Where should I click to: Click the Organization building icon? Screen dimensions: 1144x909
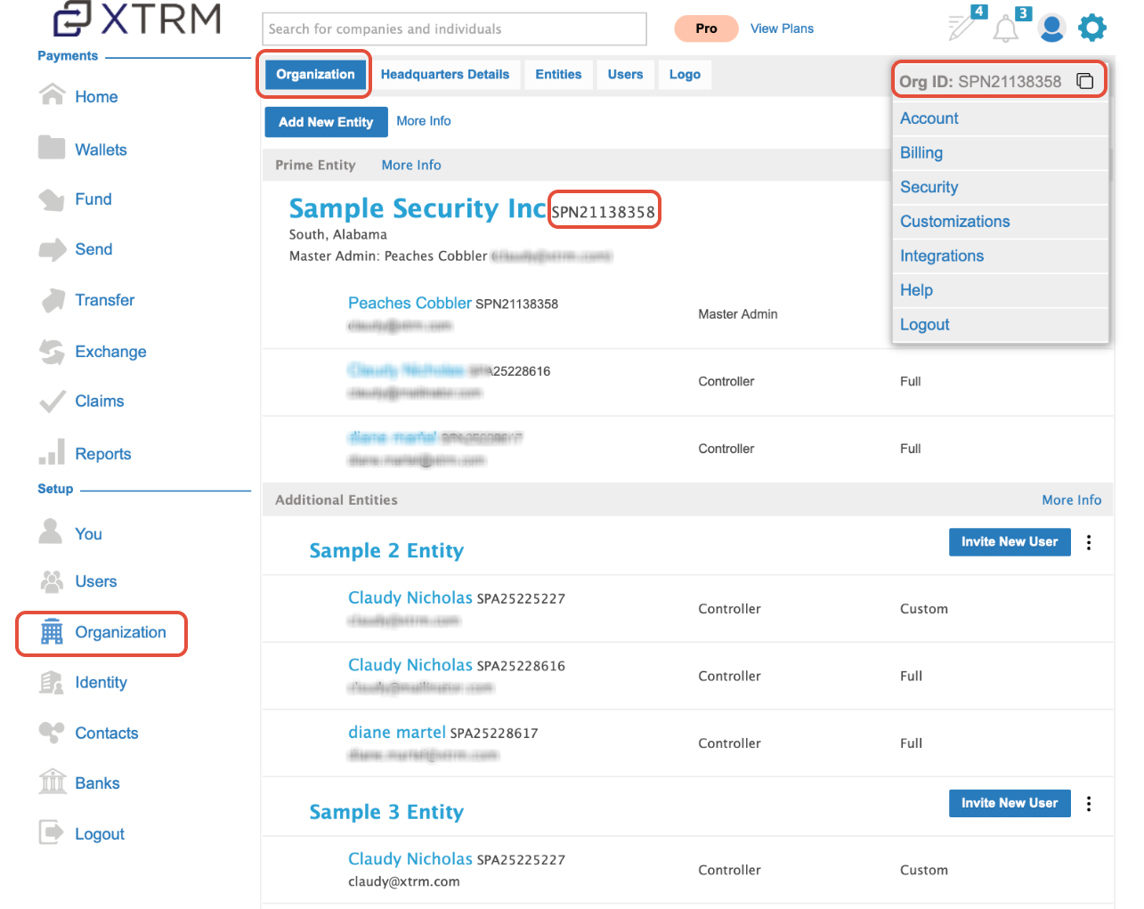click(x=53, y=631)
